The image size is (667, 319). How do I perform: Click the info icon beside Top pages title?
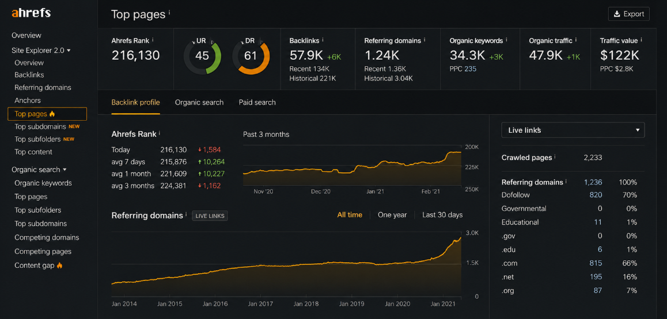(169, 12)
